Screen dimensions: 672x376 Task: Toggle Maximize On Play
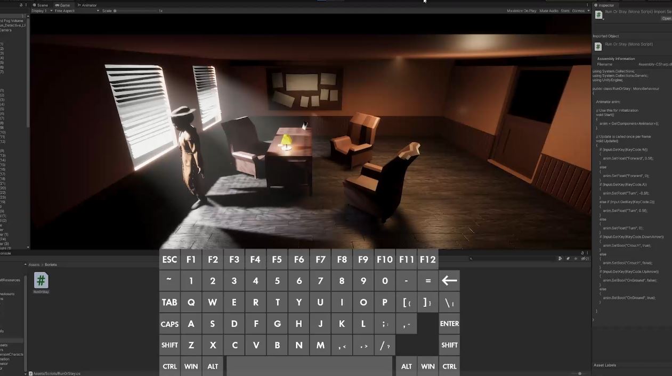[521, 11]
